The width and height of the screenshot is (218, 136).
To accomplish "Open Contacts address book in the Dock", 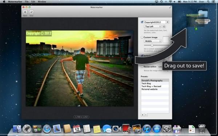I will pos(67,129).
